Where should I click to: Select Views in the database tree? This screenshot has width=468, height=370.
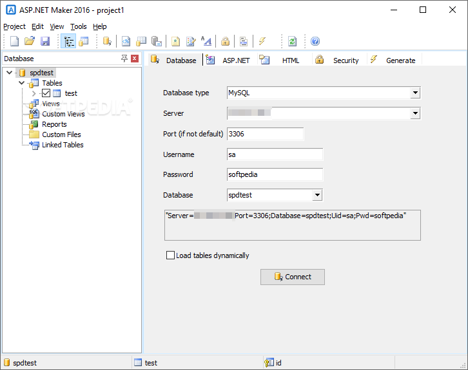click(51, 104)
